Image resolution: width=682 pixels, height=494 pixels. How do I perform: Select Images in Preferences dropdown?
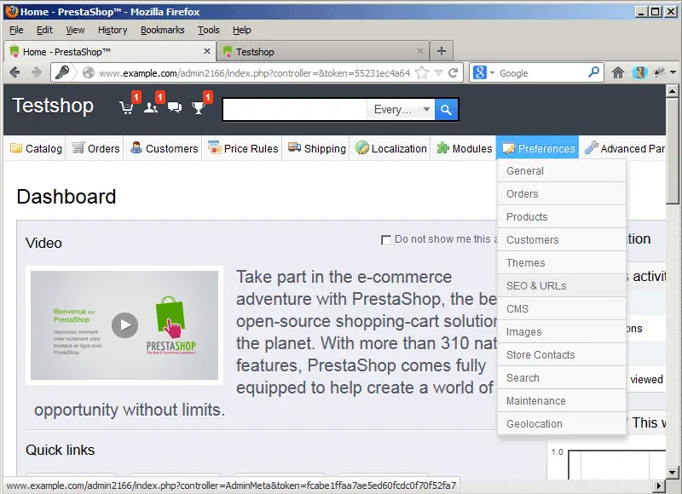point(562,332)
